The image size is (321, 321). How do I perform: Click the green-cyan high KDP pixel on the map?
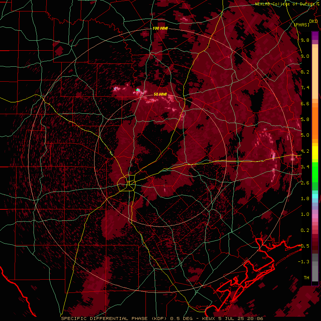pos(137,90)
